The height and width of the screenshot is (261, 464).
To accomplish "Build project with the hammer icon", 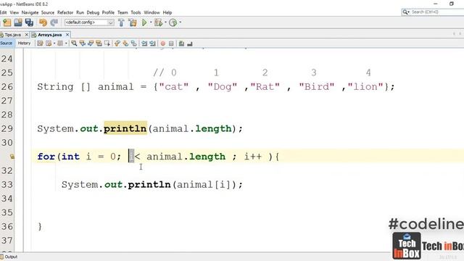I will (121, 22).
